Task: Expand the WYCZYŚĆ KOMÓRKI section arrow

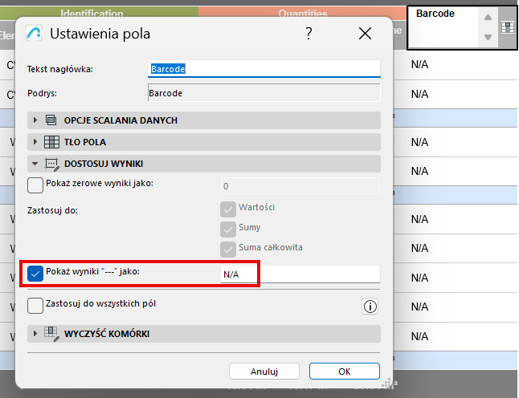Action: [35, 334]
